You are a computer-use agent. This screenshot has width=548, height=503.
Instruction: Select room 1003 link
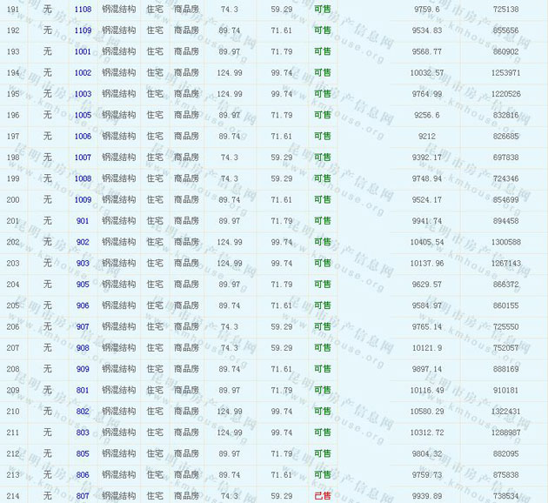(83, 94)
